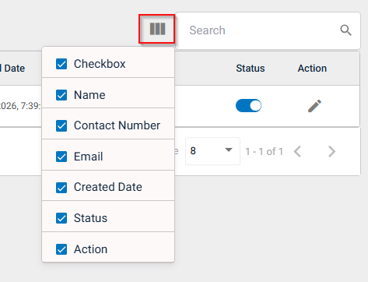The image size is (368, 282).
Task: Uncheck the Checkbox column option
Action: click(x=61, y=64)
